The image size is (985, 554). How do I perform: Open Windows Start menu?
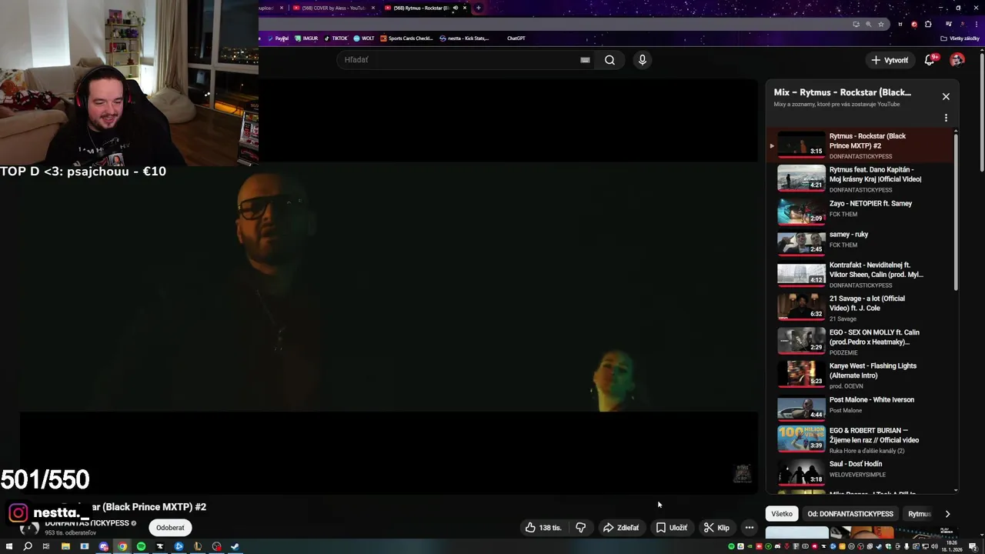pos(9,546)
